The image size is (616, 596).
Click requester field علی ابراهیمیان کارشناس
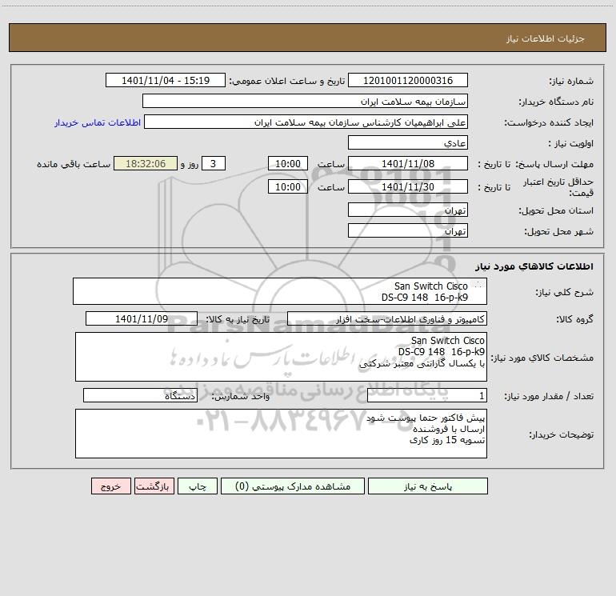point(306,122)
